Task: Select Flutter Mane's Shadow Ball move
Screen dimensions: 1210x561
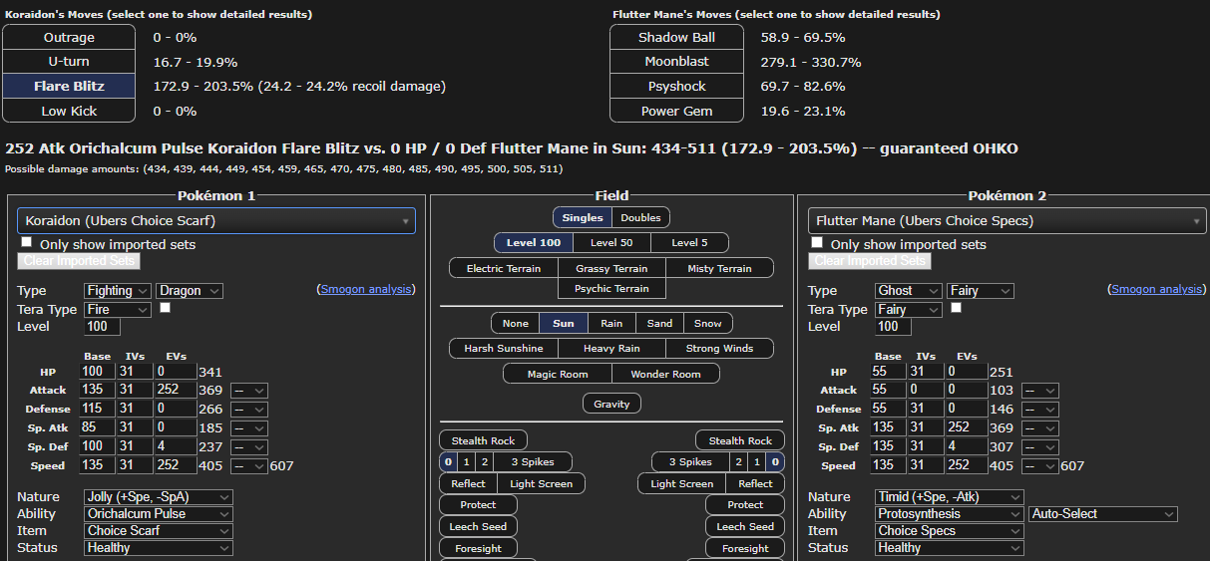Action: click(x=676, y=37)
